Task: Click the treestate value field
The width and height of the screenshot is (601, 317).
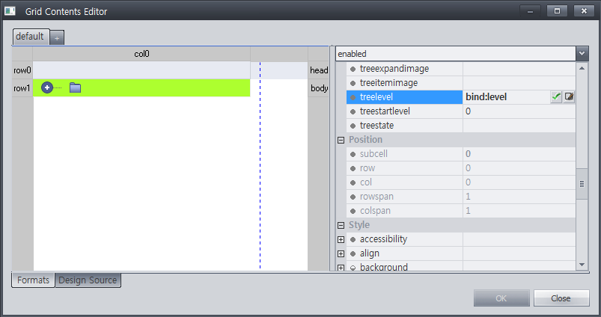Action: coord(519,126)
